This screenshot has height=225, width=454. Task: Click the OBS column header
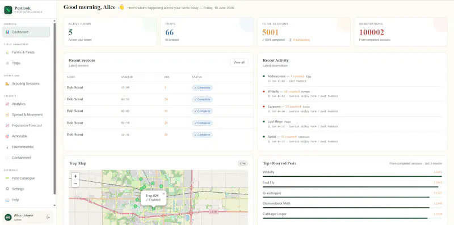[x=167, y=77]
